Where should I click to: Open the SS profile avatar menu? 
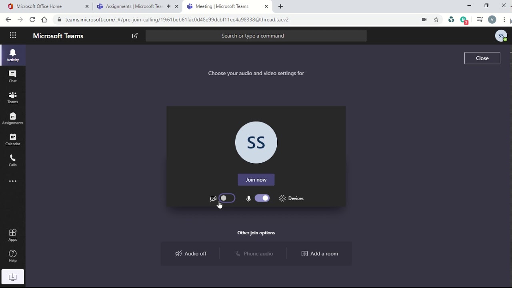[501, 36]
